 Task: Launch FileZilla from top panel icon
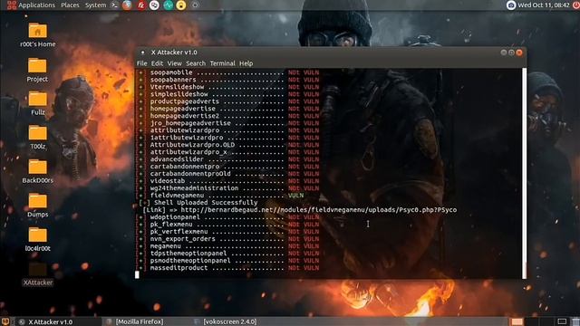click(141, 5)
